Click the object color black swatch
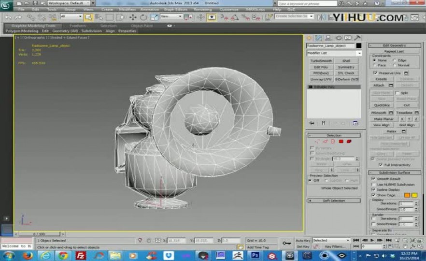 point(358,45)
